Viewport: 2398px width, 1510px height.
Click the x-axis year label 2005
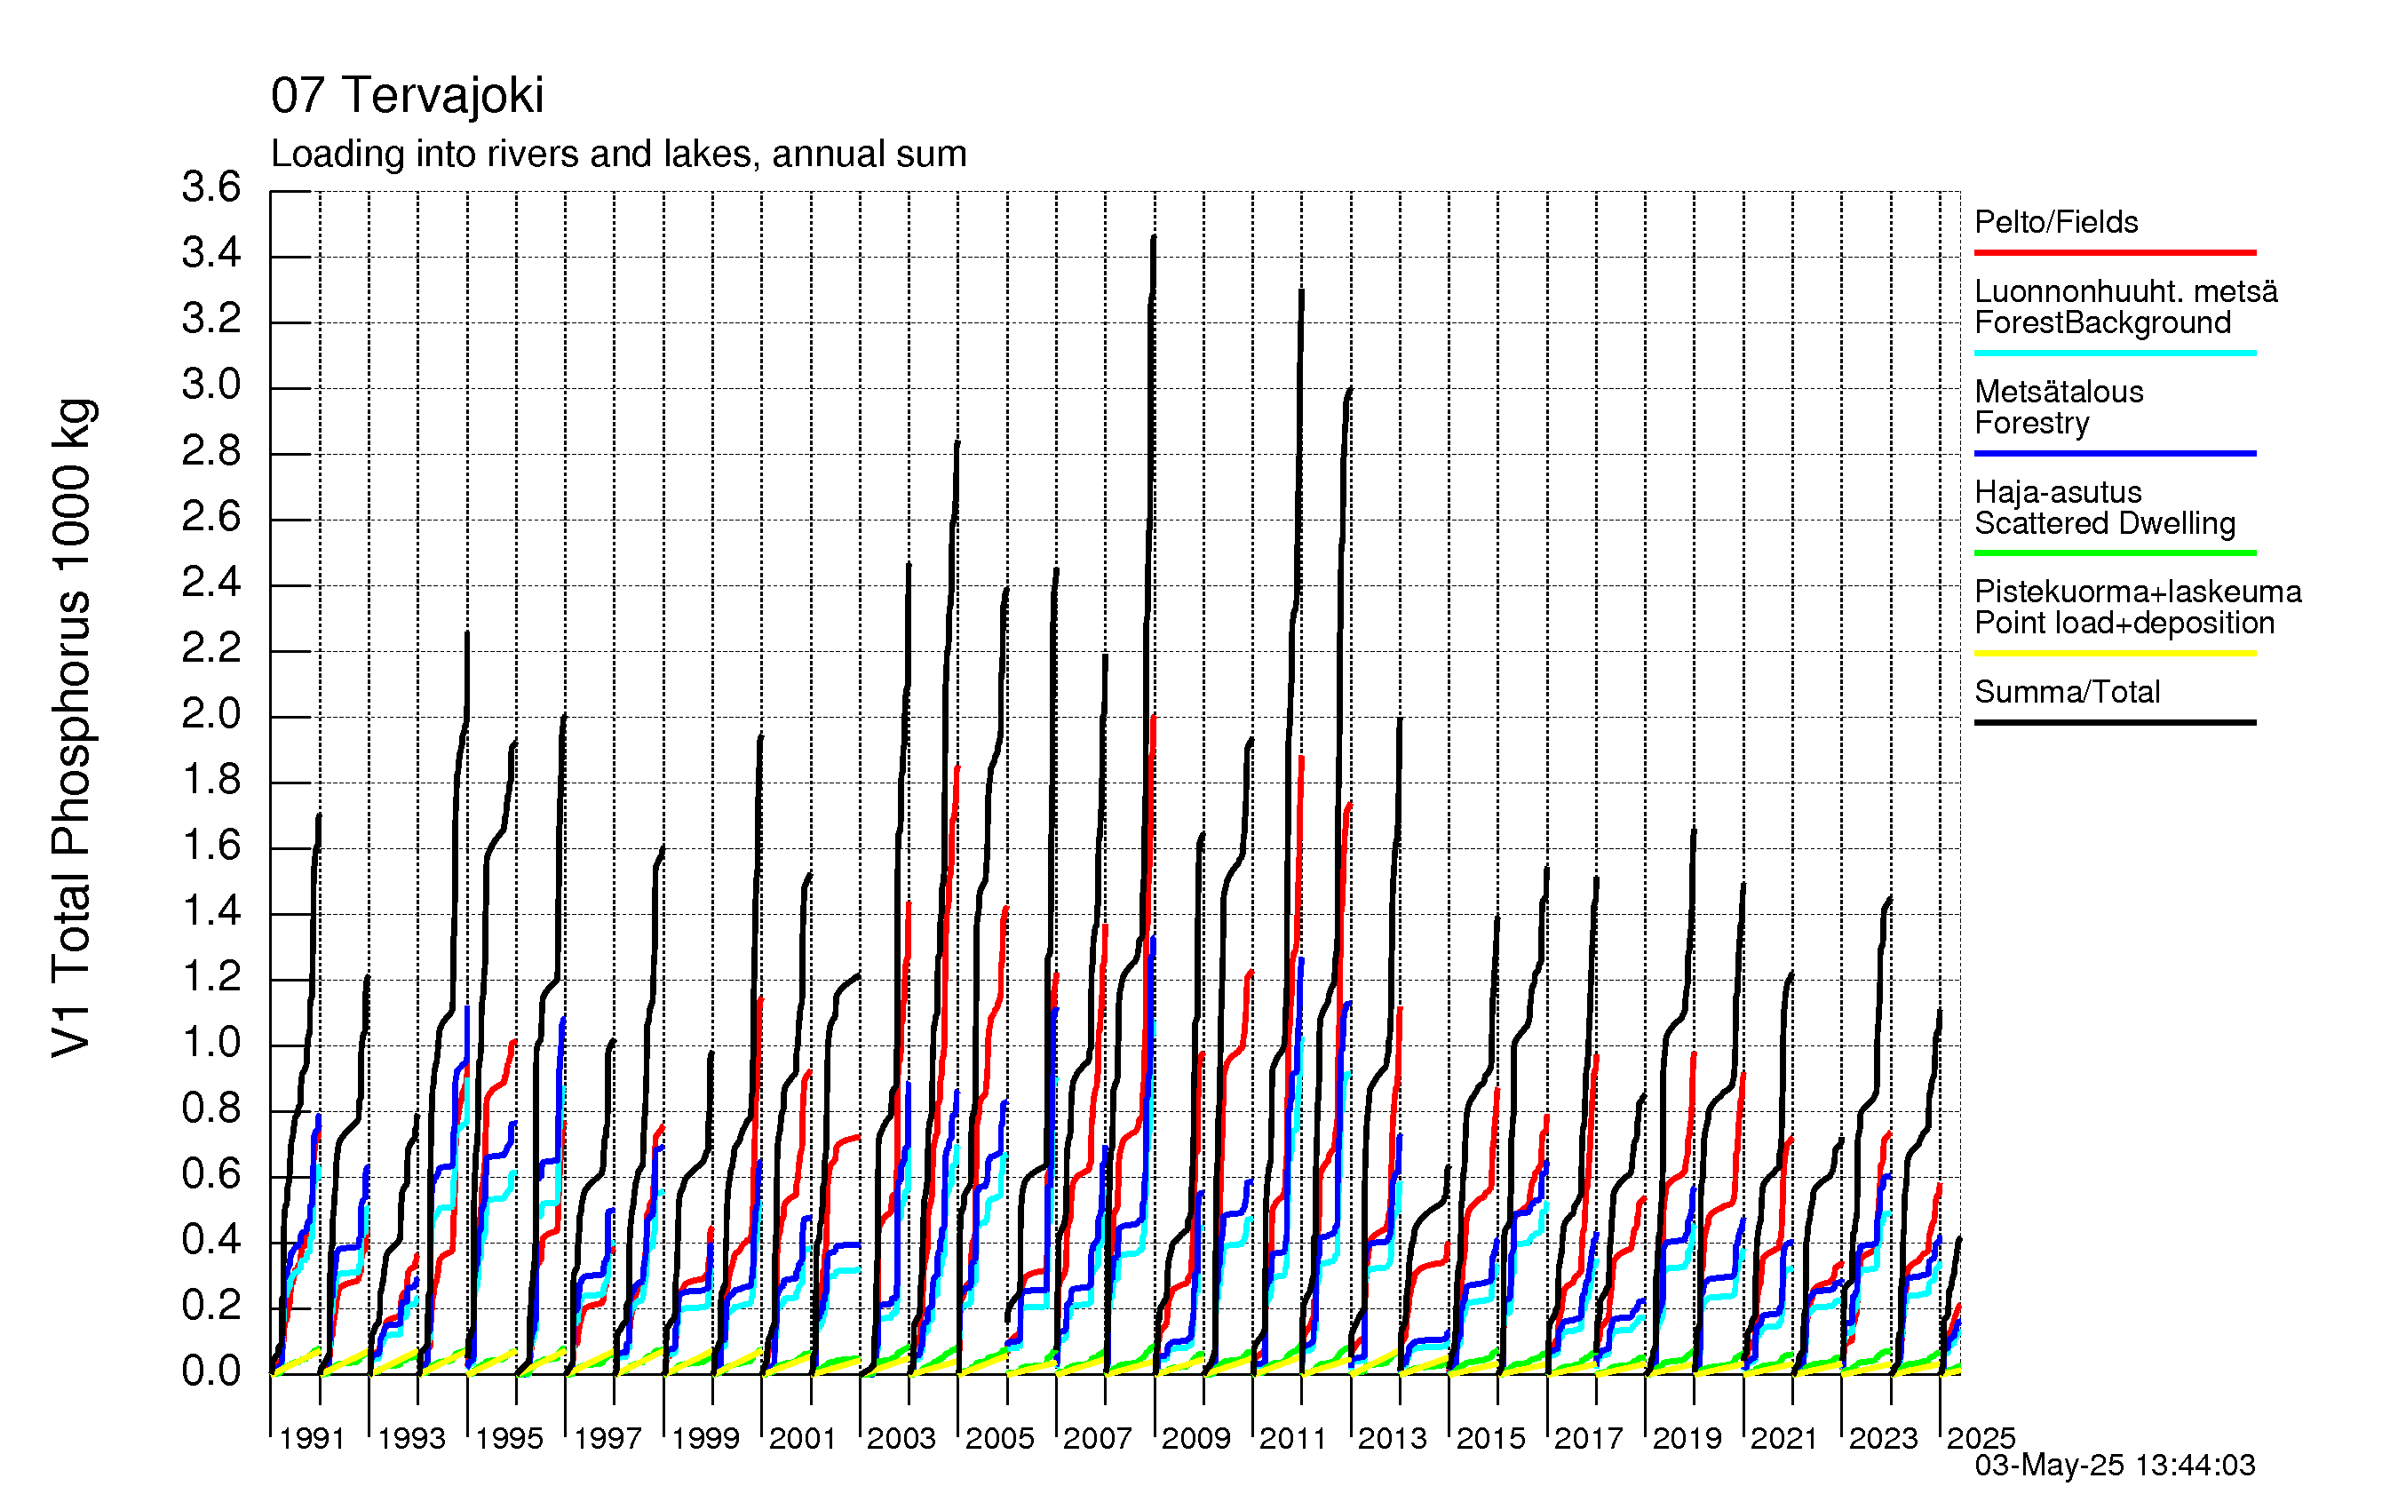1000,1438
